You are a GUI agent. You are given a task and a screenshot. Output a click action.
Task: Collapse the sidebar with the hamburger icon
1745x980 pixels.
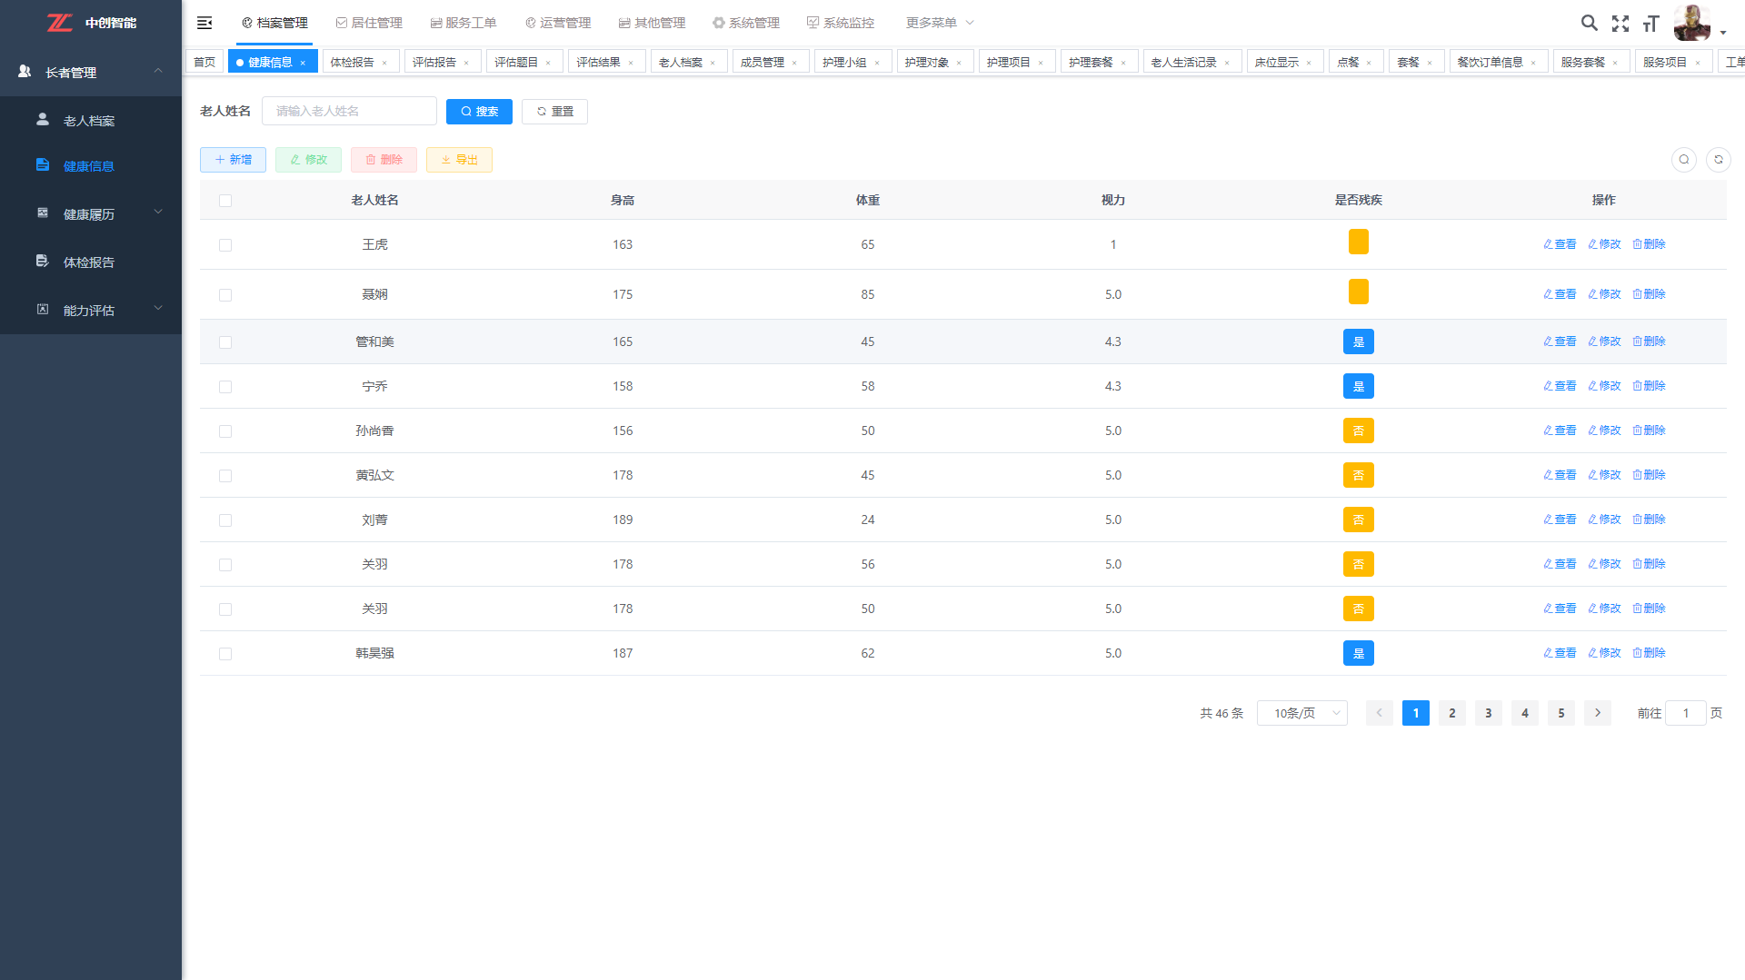[204, 23]
